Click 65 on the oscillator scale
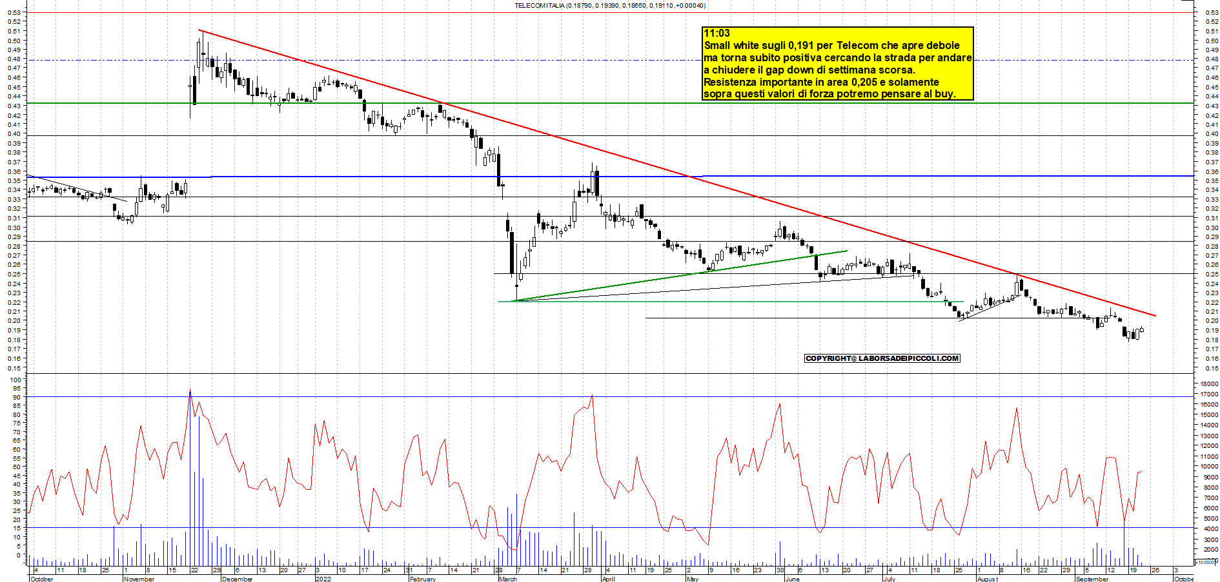1220x582 pixels. pyautogui.click(x=17, y=441)
